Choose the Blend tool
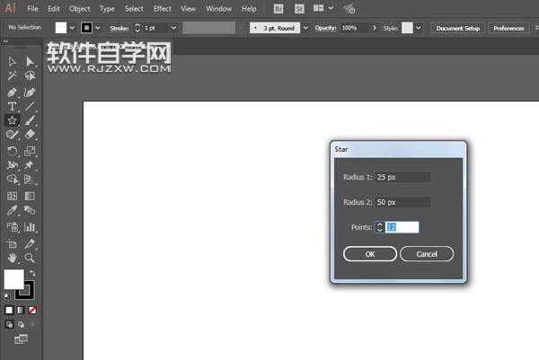The image size is (539, 360). click(30, 210)
